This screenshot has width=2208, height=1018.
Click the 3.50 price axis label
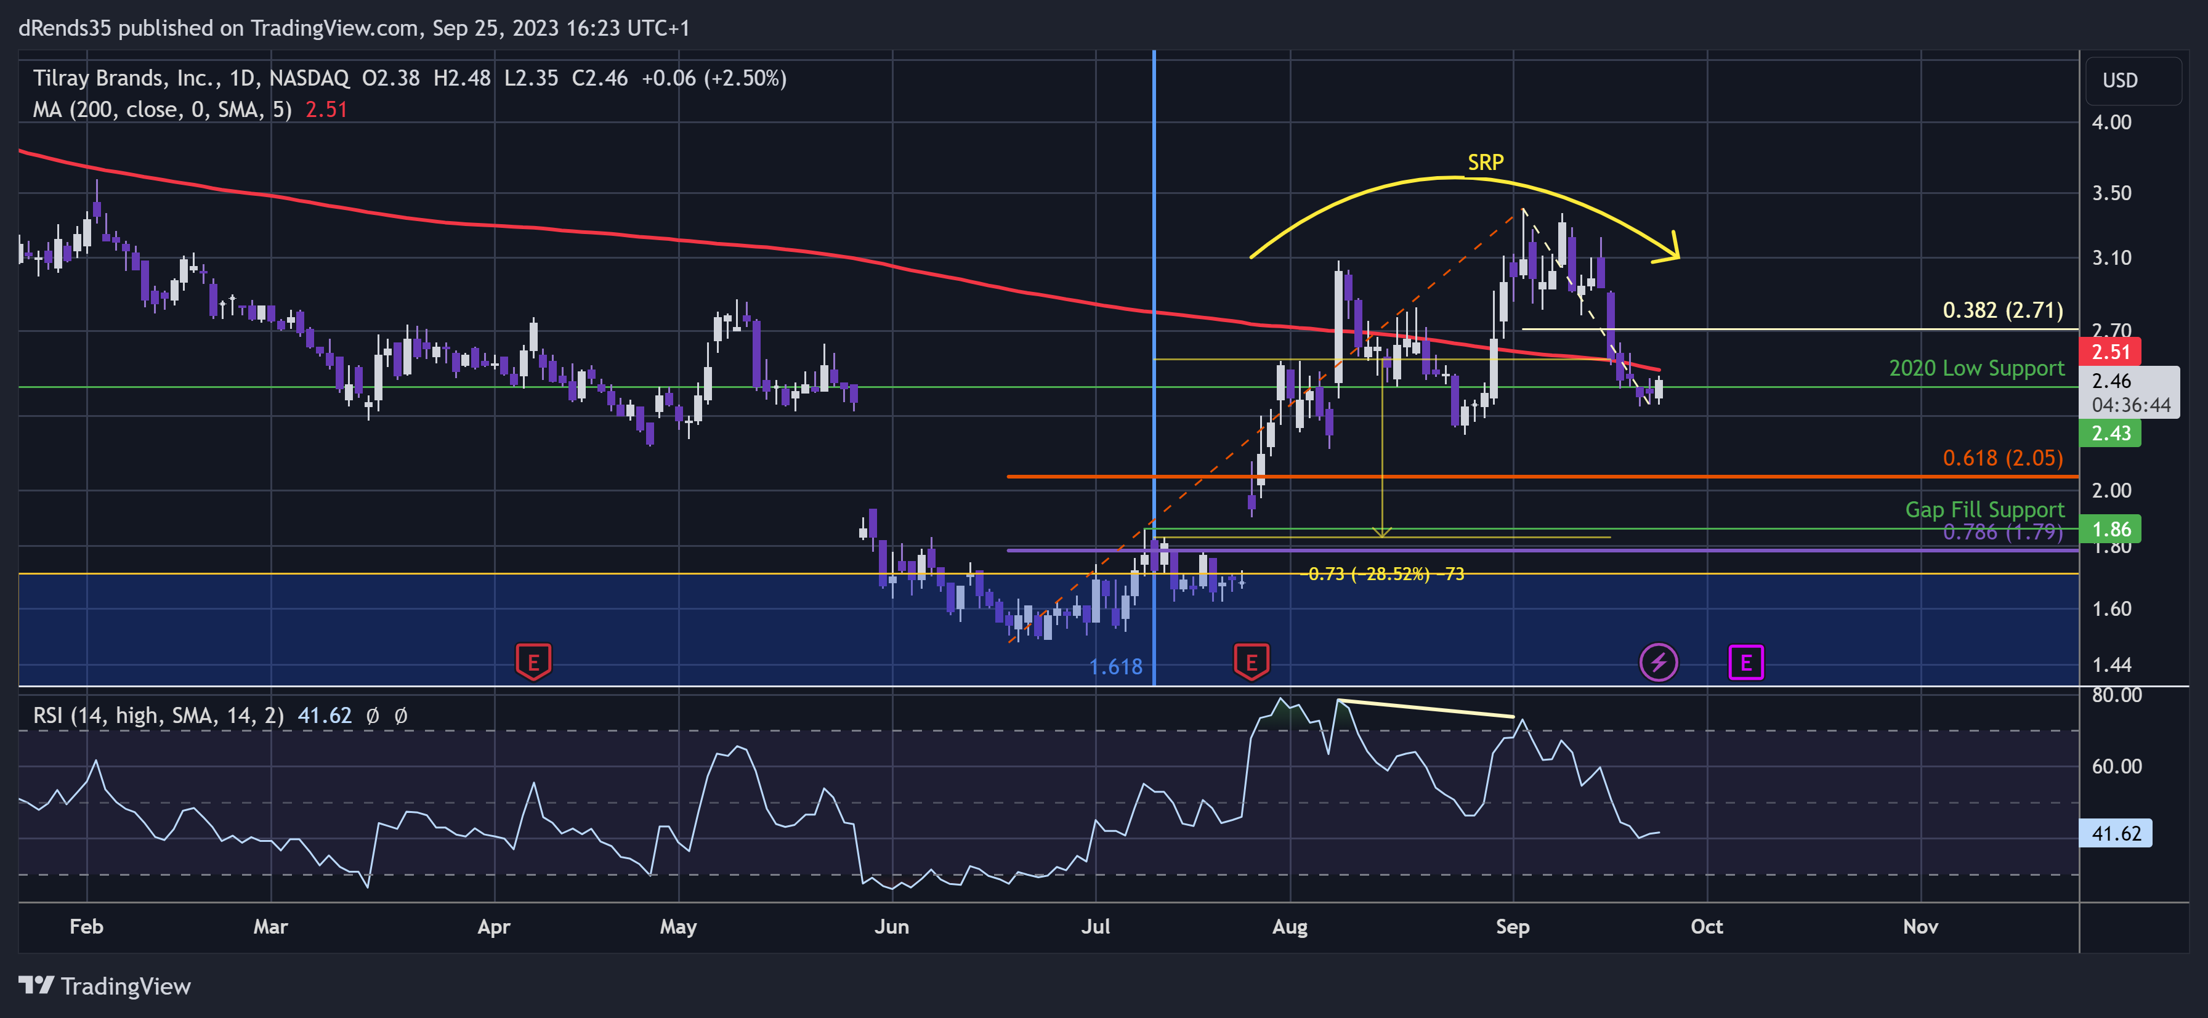tap(2111, 193)
